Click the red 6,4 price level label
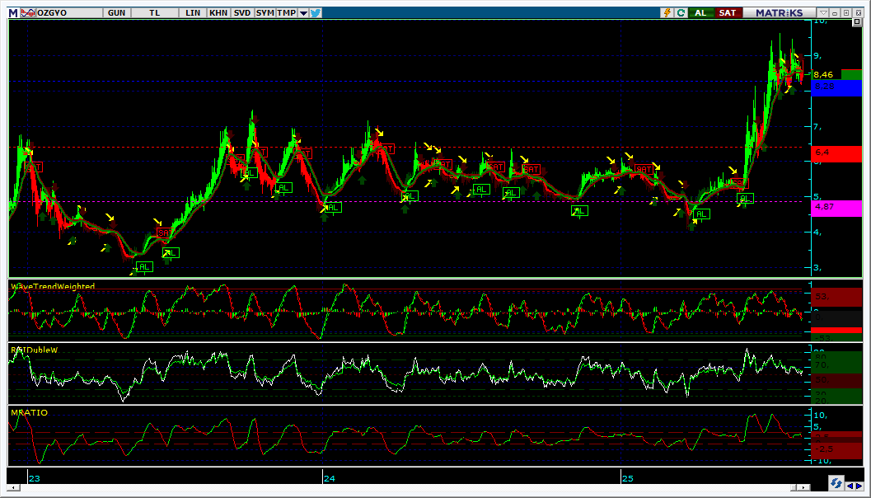 pos(836,153)
